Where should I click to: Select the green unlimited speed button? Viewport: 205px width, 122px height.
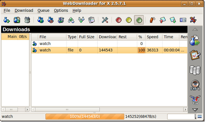pos(139,20)
